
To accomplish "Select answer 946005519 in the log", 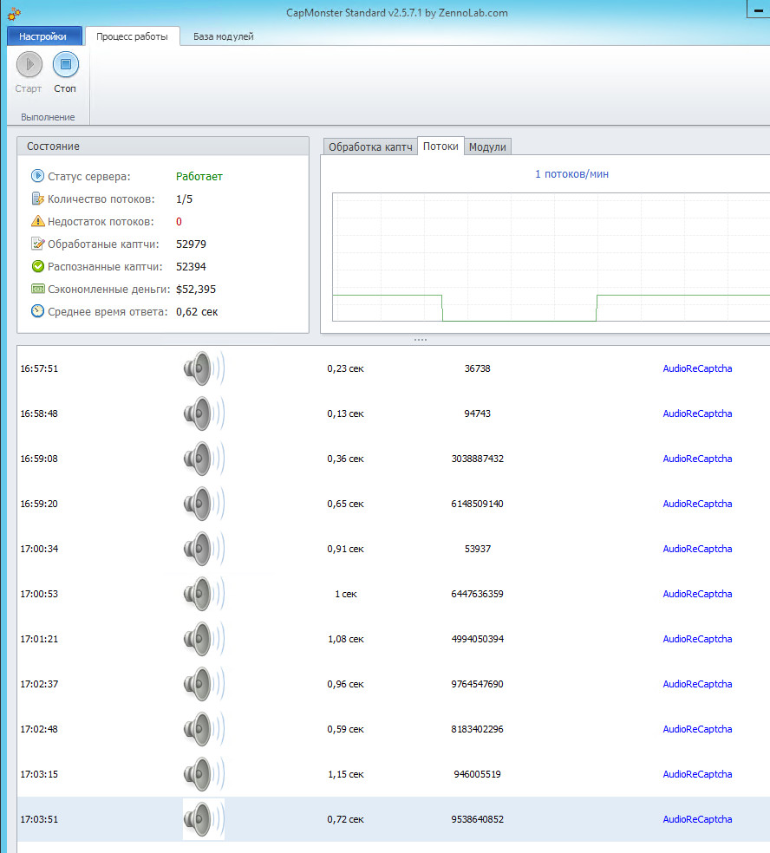I will (x=477, y=774).
